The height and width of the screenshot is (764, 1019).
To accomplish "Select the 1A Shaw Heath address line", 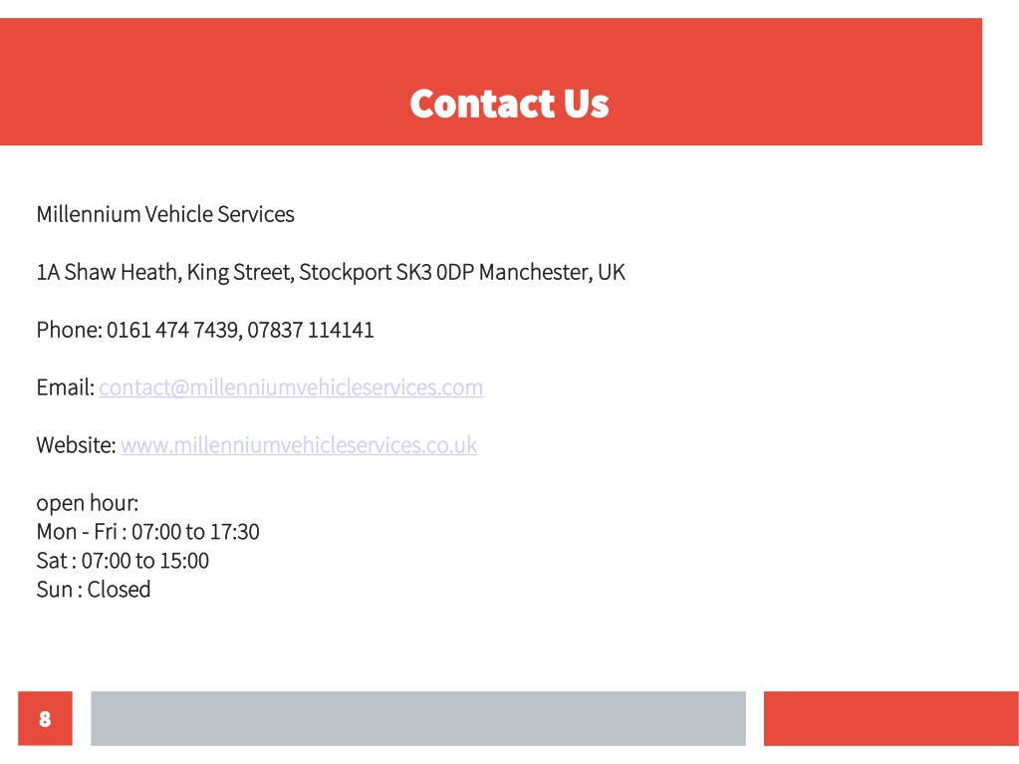I will [x=331, y=272].
